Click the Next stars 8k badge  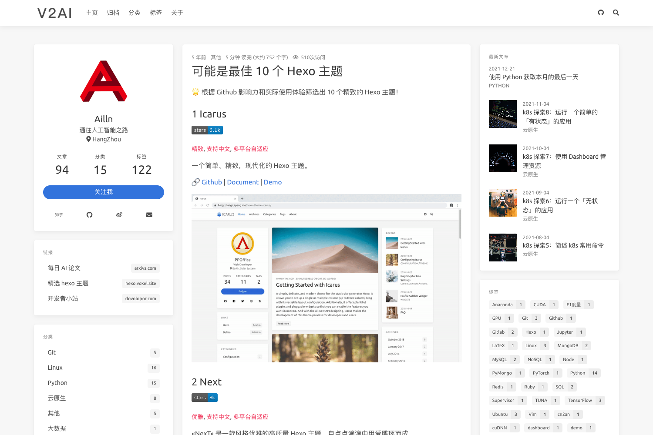[205, 398]
